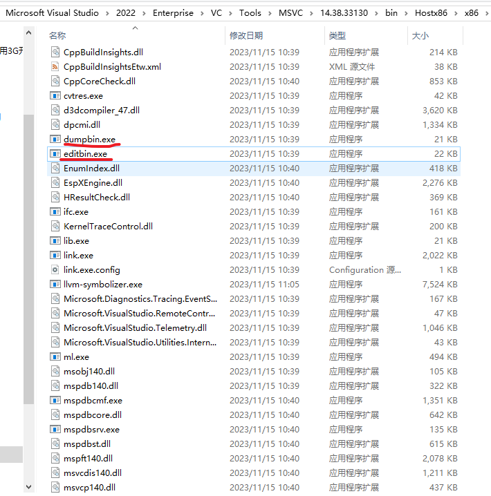Click the XML 源文件 type cell
Viewport: 491px width, 496px height.
(352, 66)
